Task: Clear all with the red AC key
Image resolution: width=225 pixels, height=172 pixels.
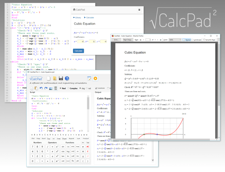Action: coord(88,147)
